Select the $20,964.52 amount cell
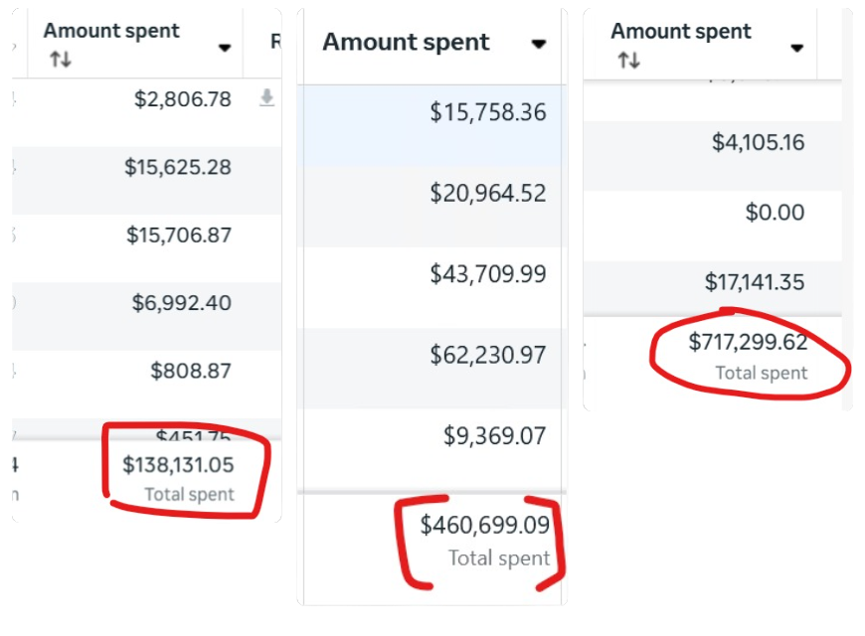 pyautogui.click(x=488, y=193)
